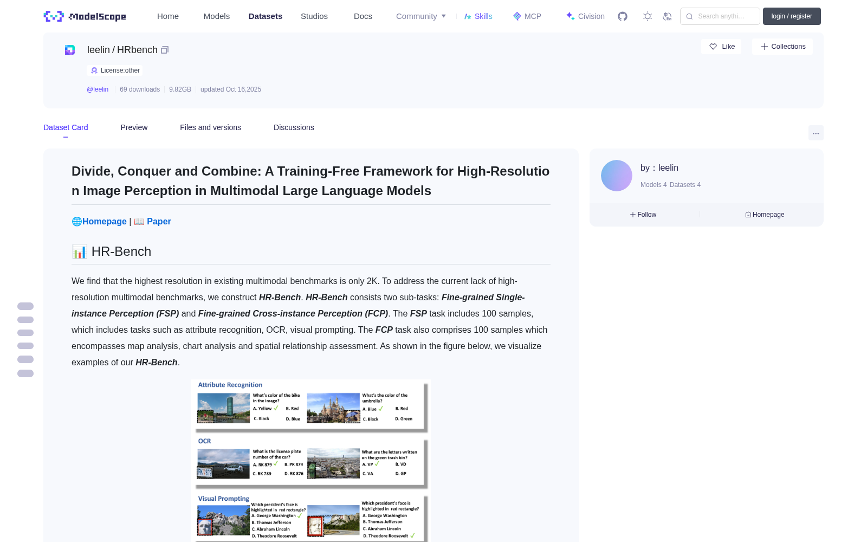Click 'updated Oct 16,2025' text
867x542 pixels.
[x=231, y=89]
